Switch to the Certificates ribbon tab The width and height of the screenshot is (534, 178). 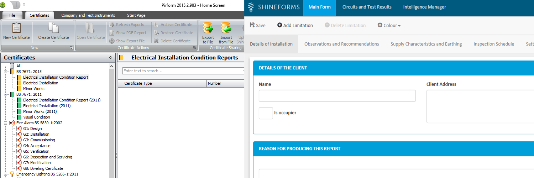40,15
